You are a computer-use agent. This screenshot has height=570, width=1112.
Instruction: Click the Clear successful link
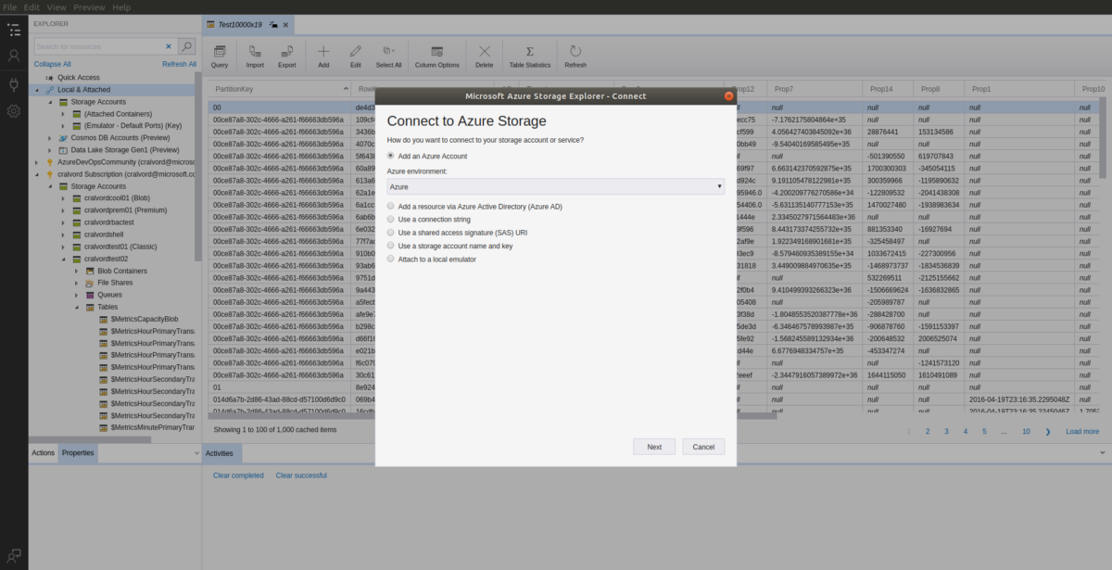pyautogui.click(x=301, y=475)
